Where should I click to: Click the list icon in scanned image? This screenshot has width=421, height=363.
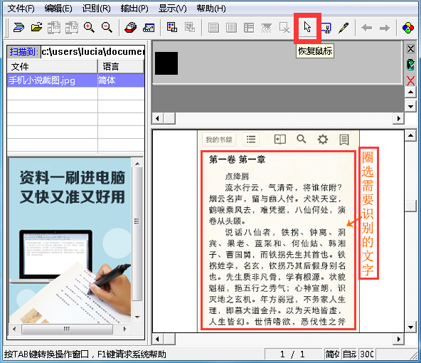[251, 140]
